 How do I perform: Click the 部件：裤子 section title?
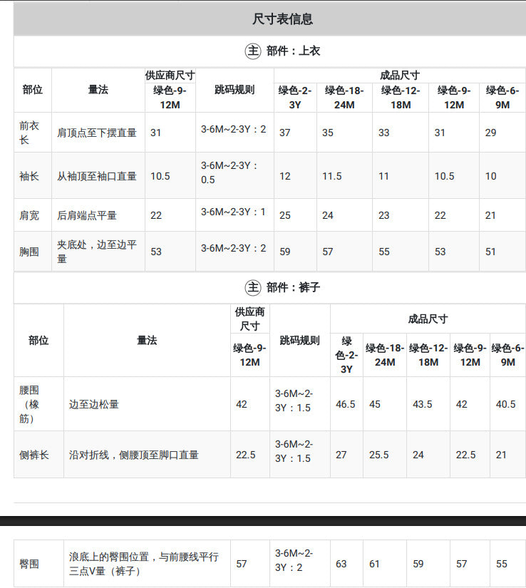[x=293, y=288]
